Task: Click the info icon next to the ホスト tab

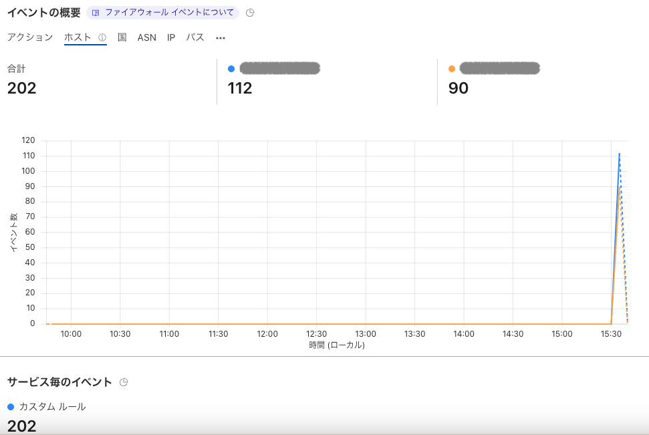Action: (x=100, y=37)
